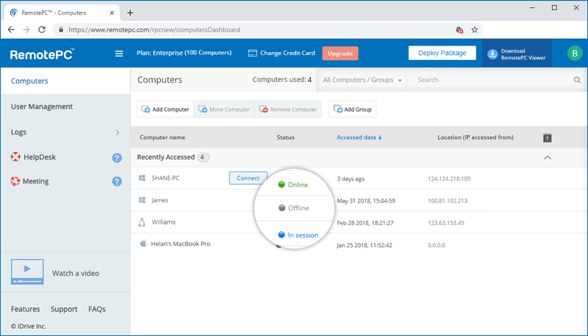This screenshot has height=336, width=588.
Task: Click the search magnifier icon
Action: (x=577, y=80)
